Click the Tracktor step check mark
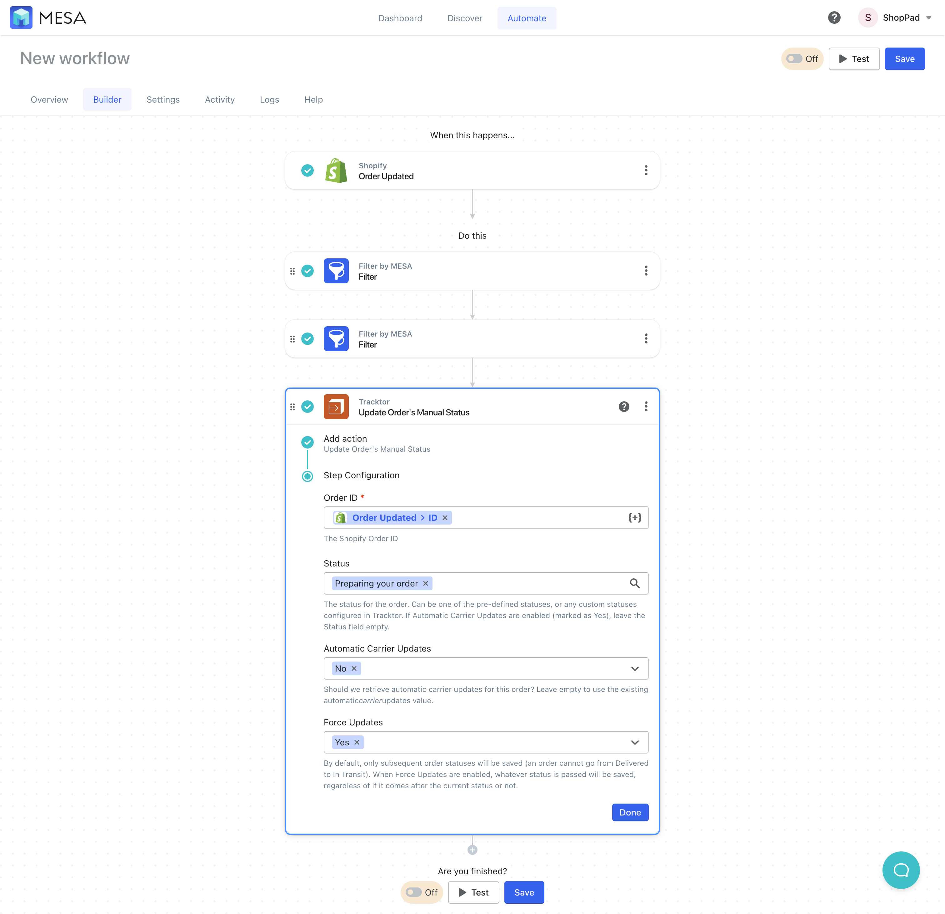The image size is (945, 914). 307,407
